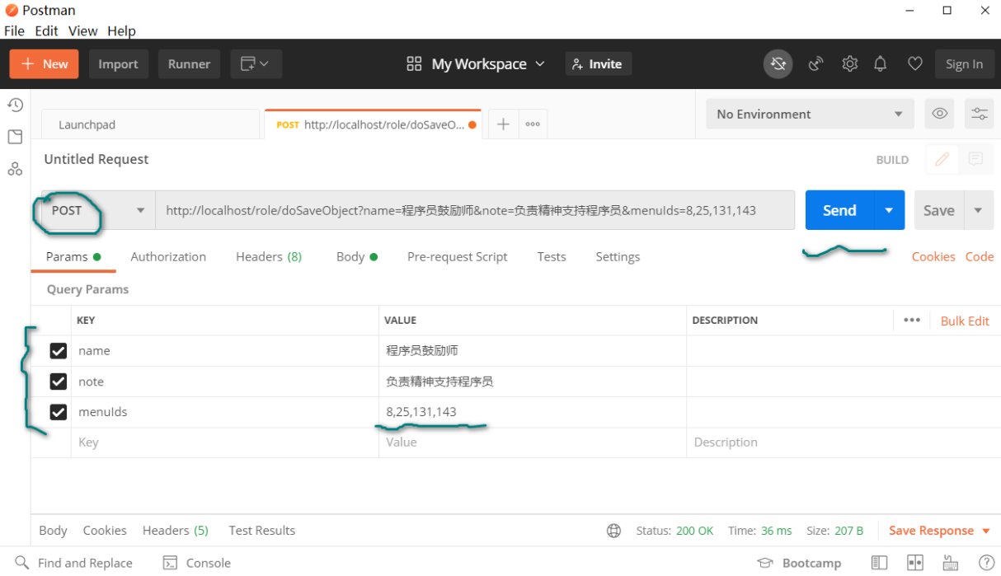The height and width of the screenshot is (576, 1001).
Task: Open the satellite capture requests icon
Action: click(816, 63)
